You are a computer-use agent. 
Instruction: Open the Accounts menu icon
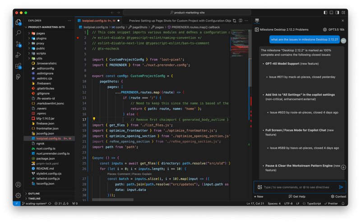18,185
